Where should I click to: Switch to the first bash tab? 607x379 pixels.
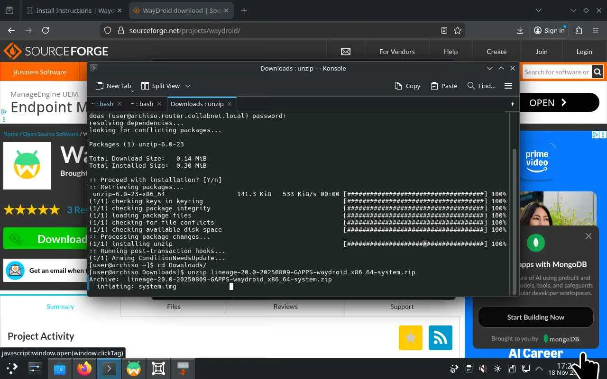(102, 104)
